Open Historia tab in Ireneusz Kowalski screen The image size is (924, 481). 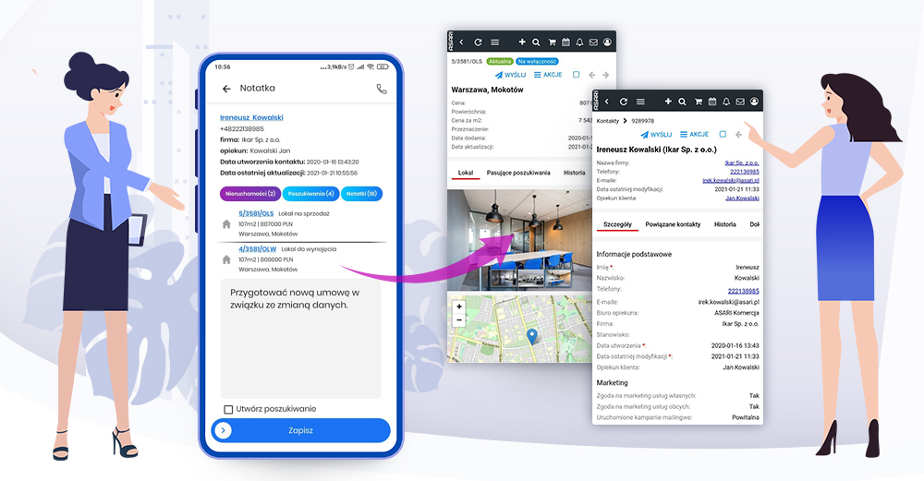pyautogui.click(x=724, y=224)
